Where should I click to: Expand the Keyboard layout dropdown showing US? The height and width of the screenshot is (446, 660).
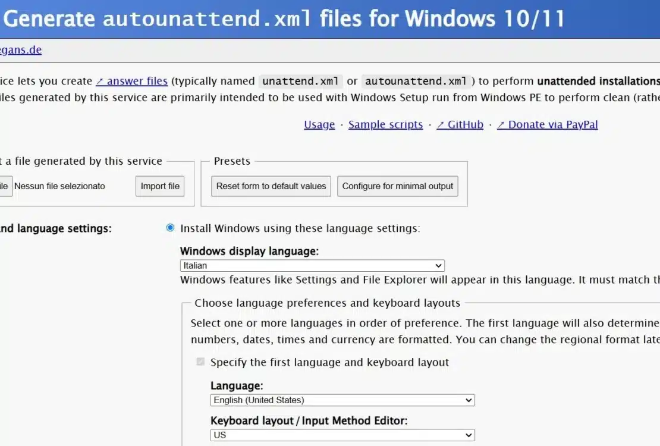point(342,435)
